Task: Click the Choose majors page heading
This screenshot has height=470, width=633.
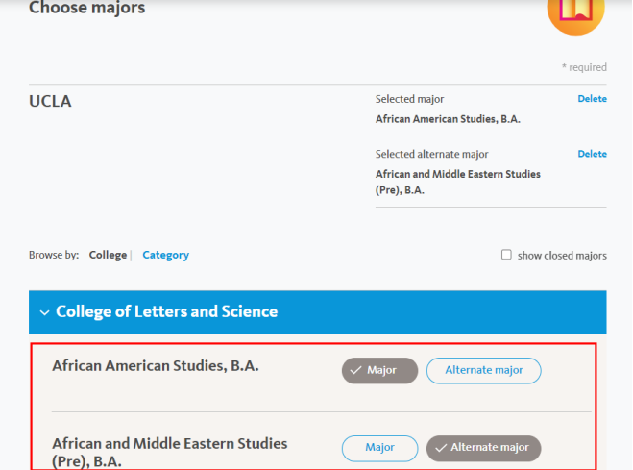Action: tap(86, 9)
